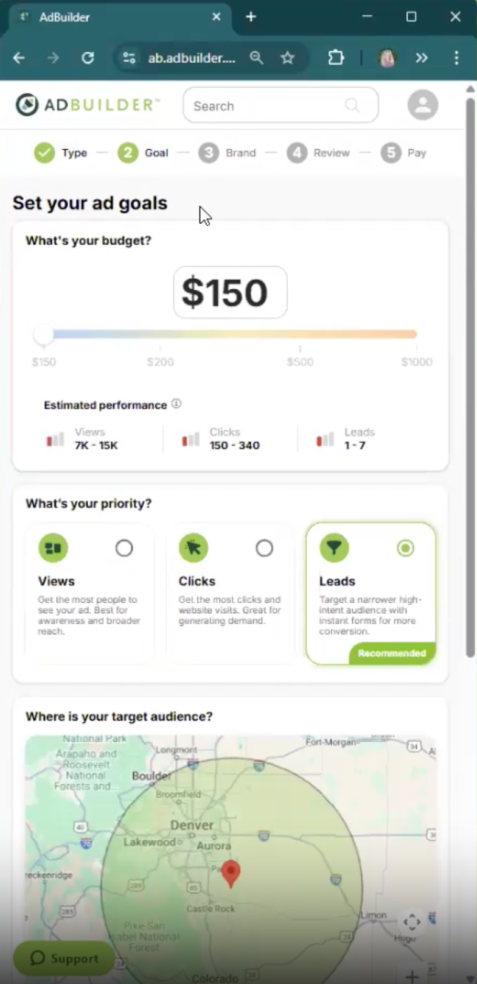Select the Clicks radio button
477x984 pixels.
tap(265, 547)
